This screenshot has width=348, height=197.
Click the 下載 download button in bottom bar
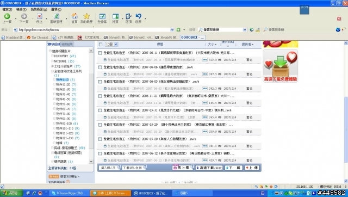point(233,168)
